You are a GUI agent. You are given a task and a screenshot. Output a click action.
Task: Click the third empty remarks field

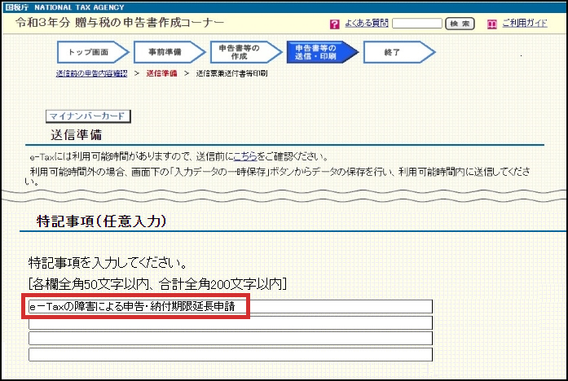pos(231,339)
